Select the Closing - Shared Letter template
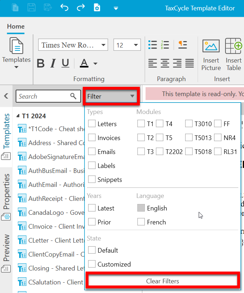Viewport: 244px width, 293px height. pyautogui.click(x=51, y=268)
